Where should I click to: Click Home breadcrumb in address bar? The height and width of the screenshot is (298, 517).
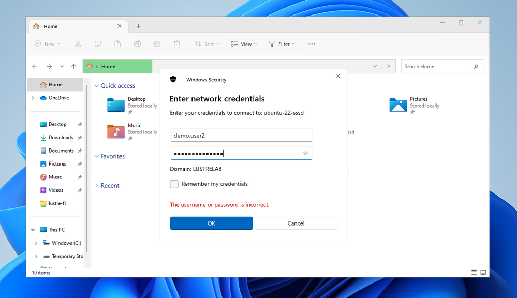tap(108, 66)
